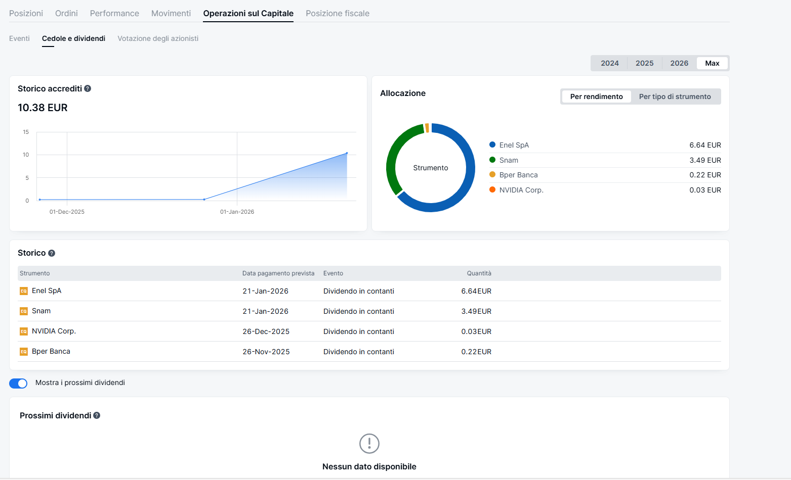Click help icon next to Storico accrediti
The height and width of the screenshot is (480, 791).
(88, 88)
